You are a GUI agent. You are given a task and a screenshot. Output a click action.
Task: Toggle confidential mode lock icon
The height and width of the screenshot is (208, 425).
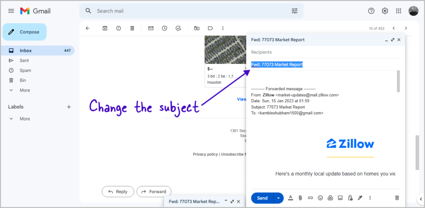point(350,198)
